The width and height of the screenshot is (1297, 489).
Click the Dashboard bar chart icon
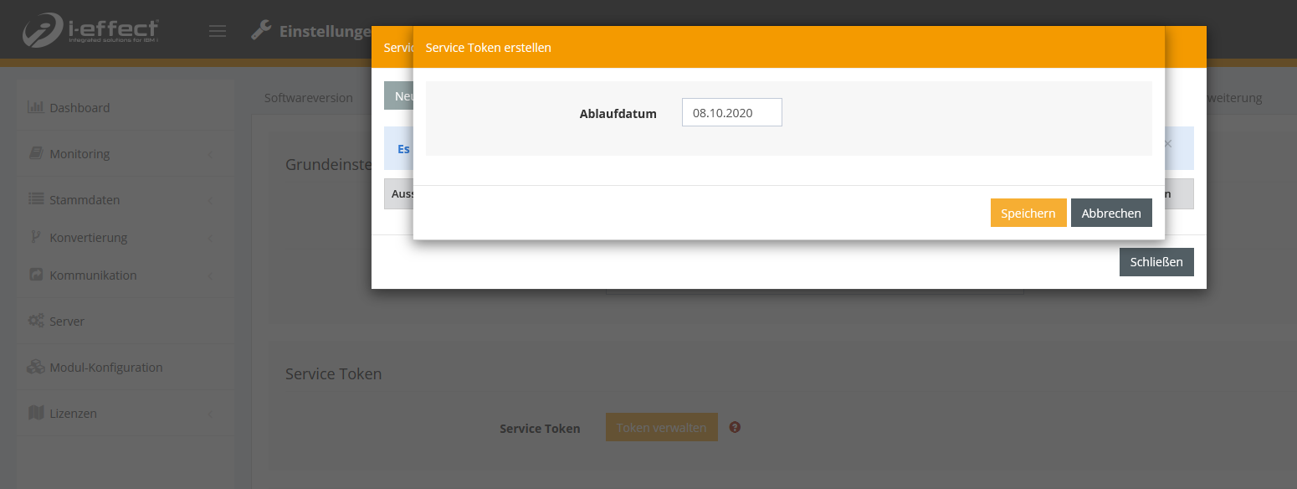[35, 107]
